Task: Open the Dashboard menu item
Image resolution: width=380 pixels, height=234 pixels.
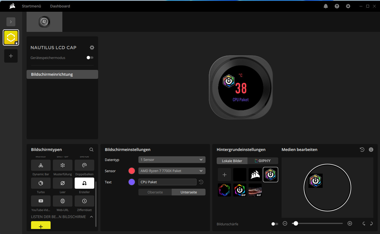Action: [60, 6]
